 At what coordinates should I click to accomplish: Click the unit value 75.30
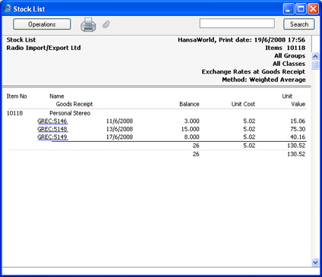click(x=298, y=129)
